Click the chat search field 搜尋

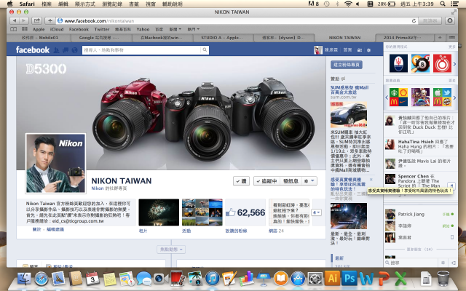tap(411, 263)
